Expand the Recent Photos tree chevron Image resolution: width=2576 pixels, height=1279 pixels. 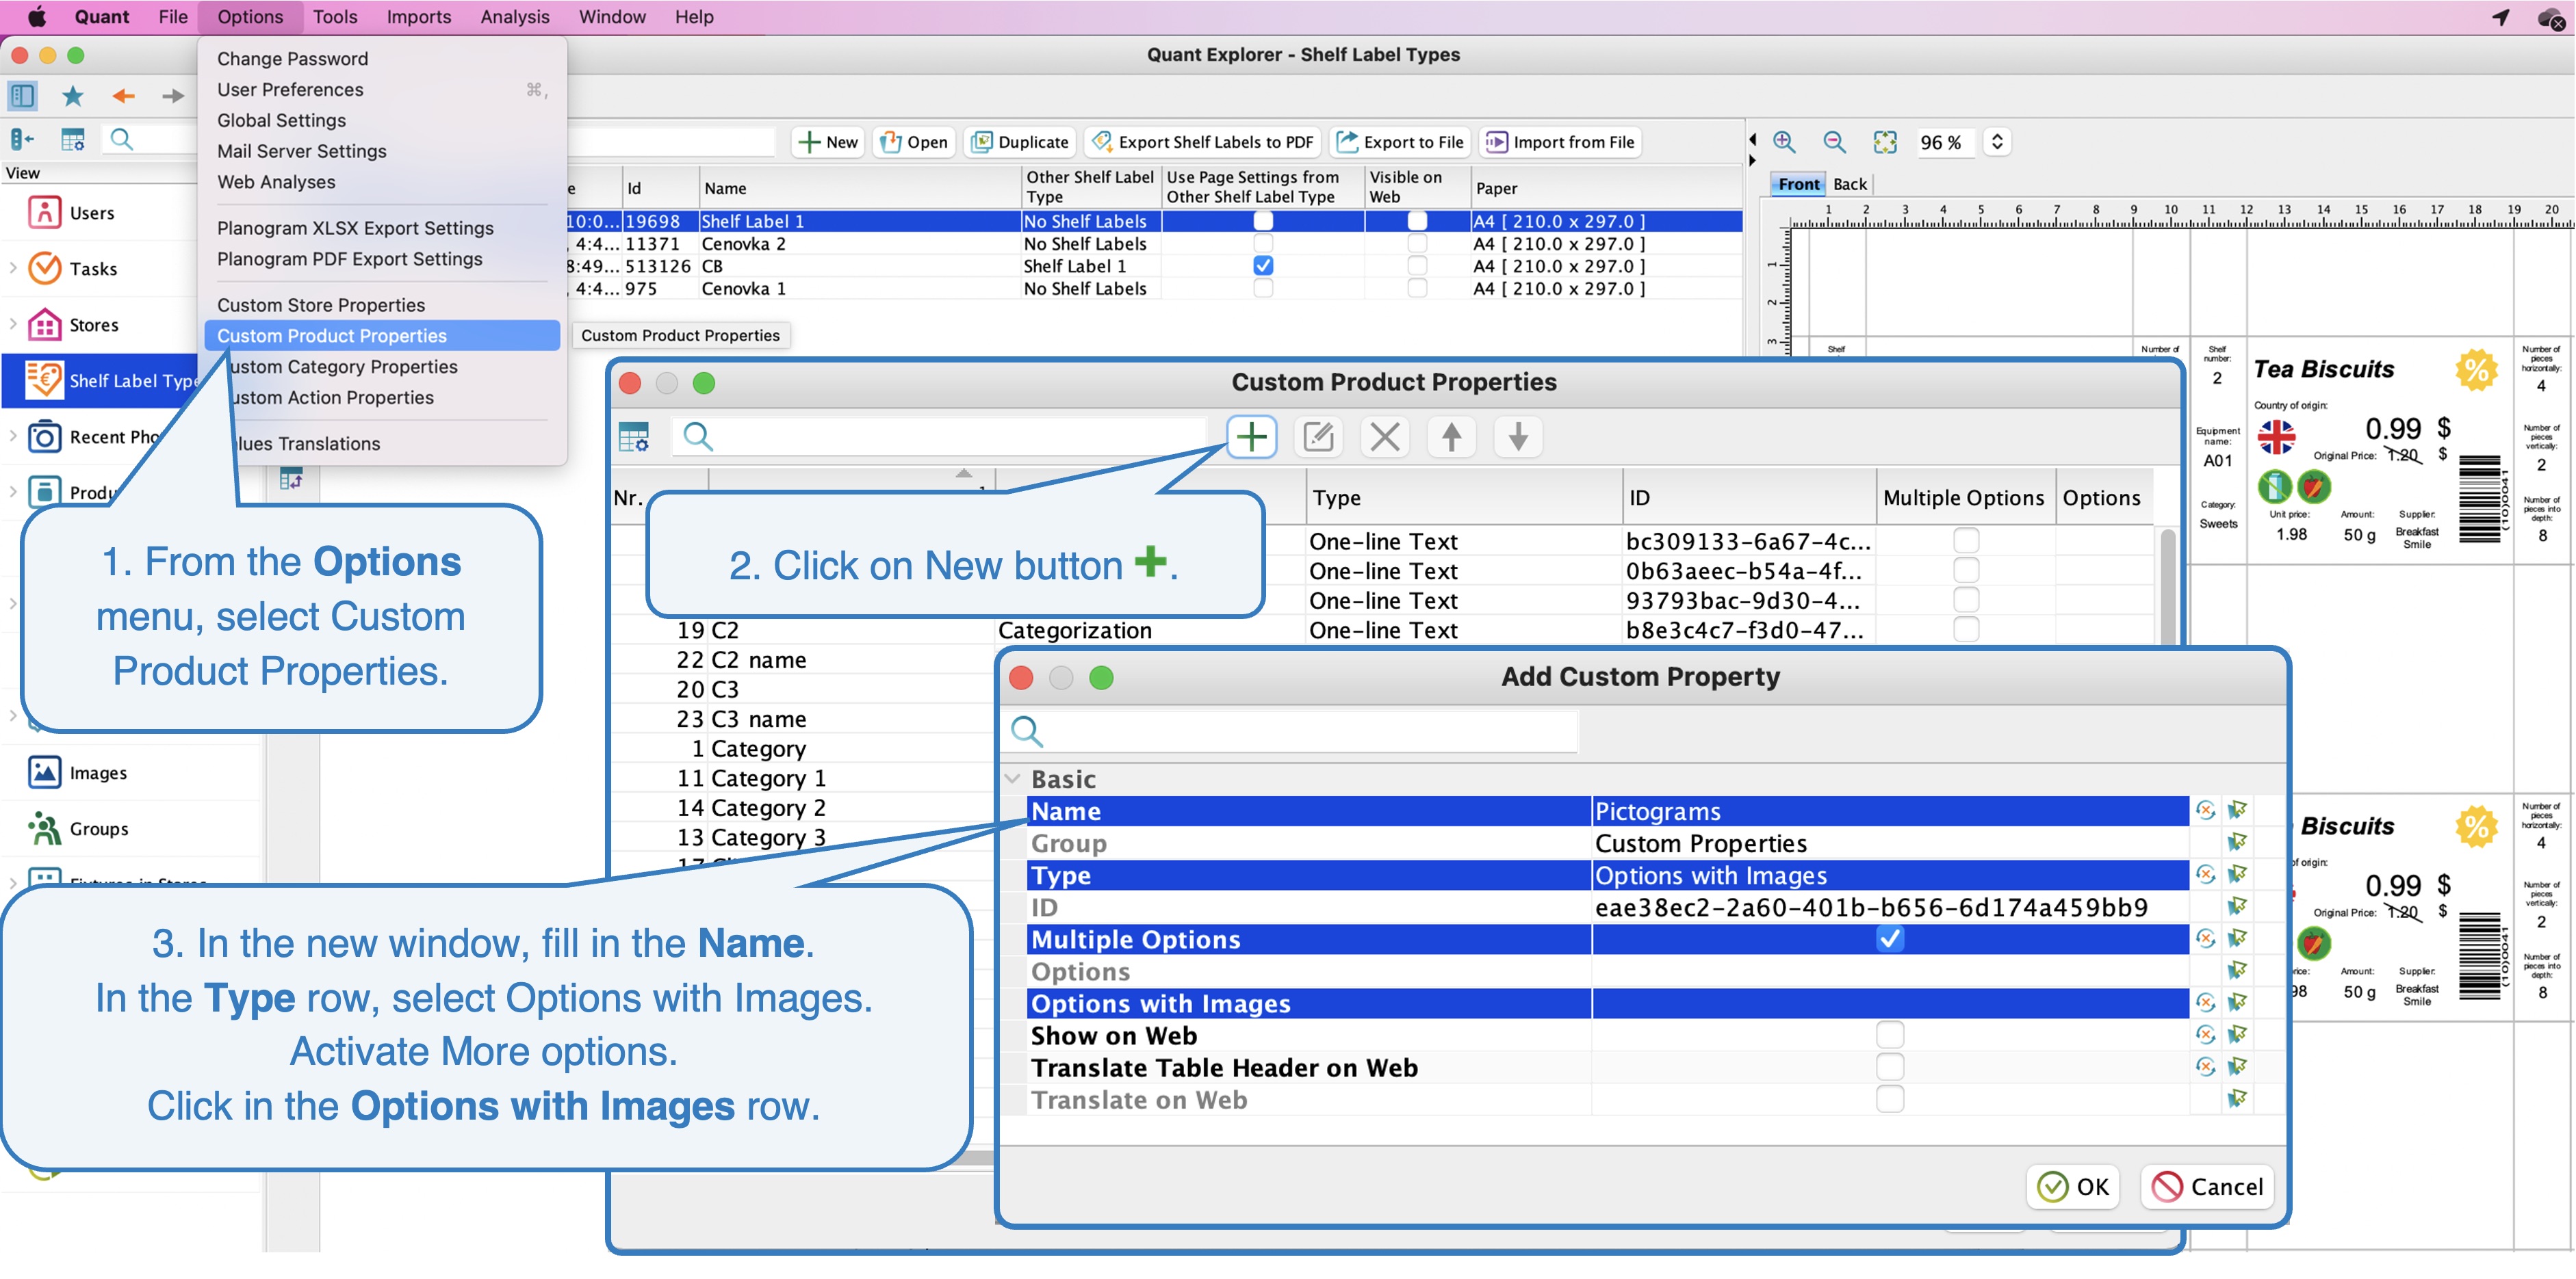12,436
